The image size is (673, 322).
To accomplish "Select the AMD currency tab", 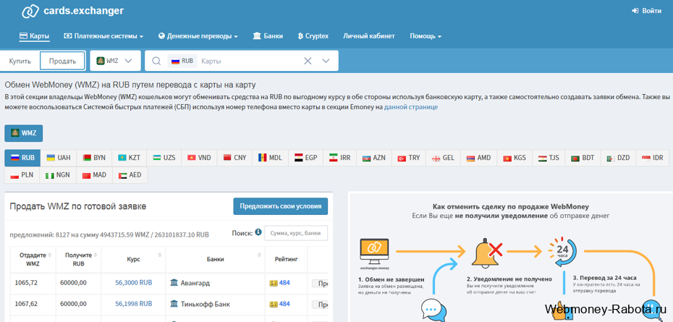I will [478, 158].
